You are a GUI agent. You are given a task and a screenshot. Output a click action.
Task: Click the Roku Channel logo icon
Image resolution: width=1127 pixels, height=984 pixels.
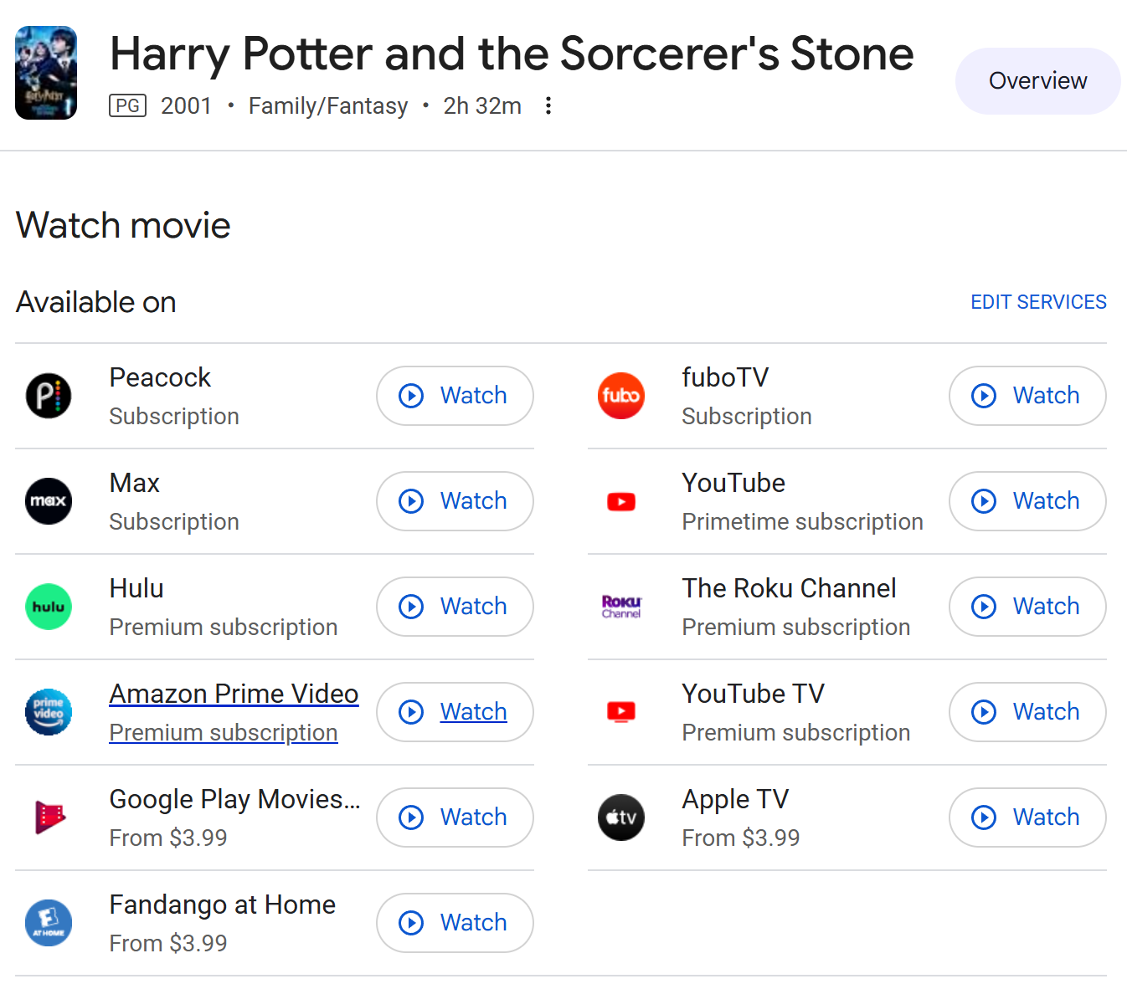tap(621, 607)
